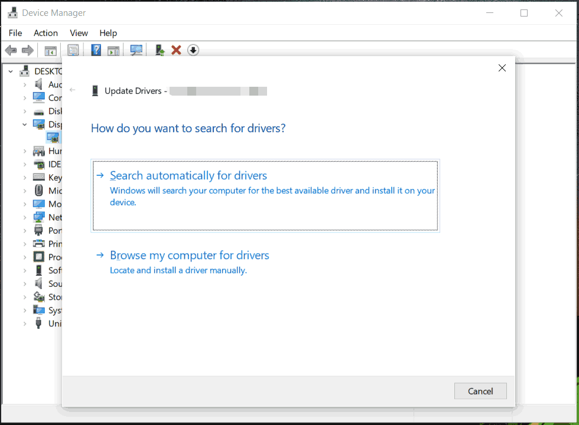Expand the Computer tree node
This screenshot has height=425, width=579.
tap(25, 98)
